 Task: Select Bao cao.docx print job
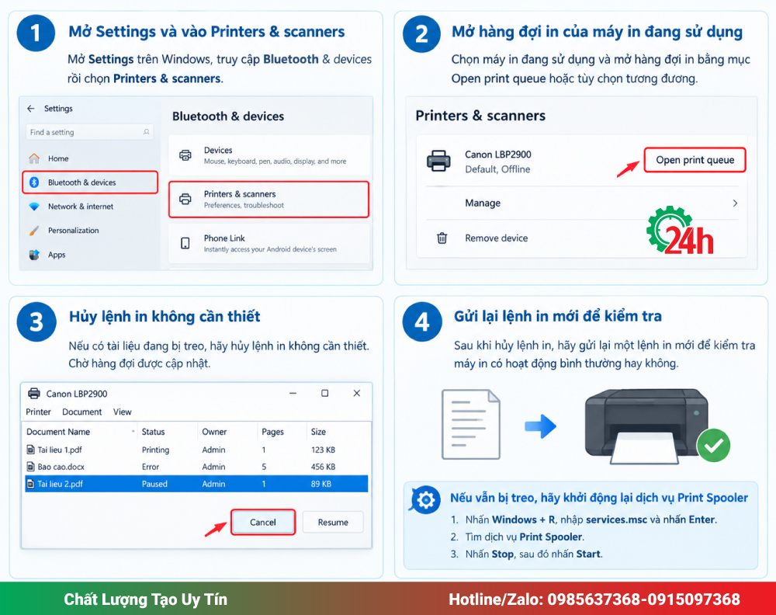tap(61, 467)
